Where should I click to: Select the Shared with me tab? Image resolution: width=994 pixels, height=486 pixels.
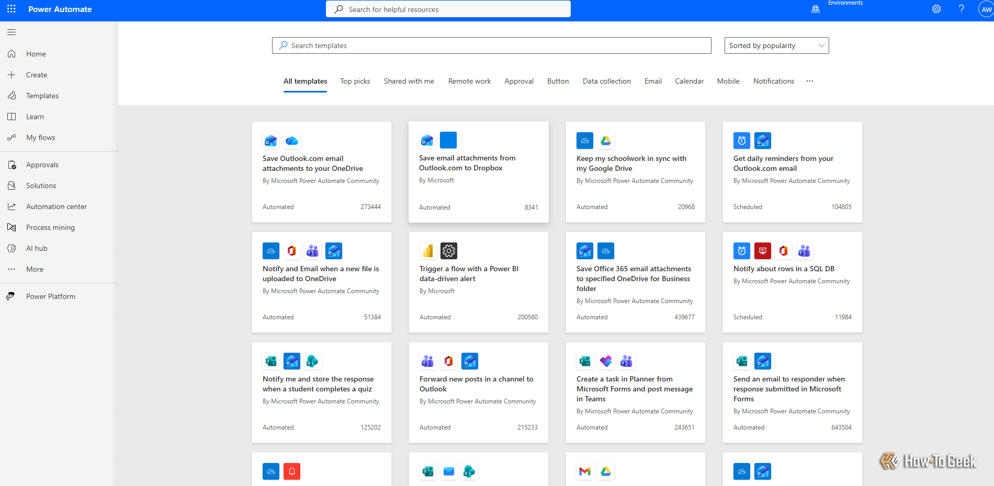point(409,81)
